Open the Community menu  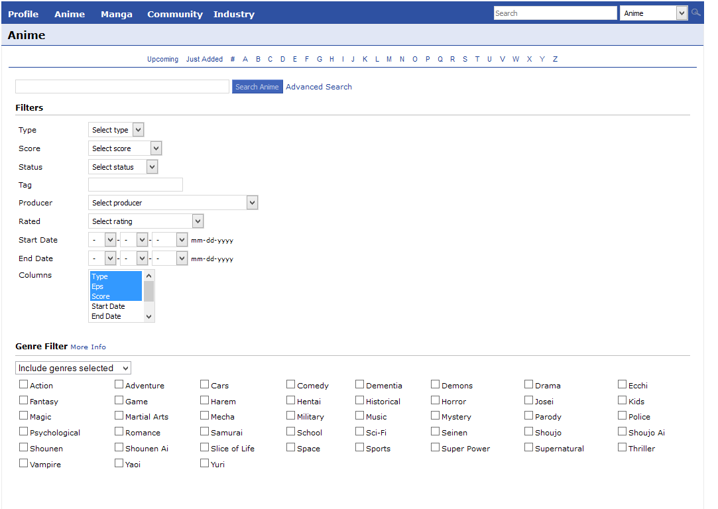175,14
